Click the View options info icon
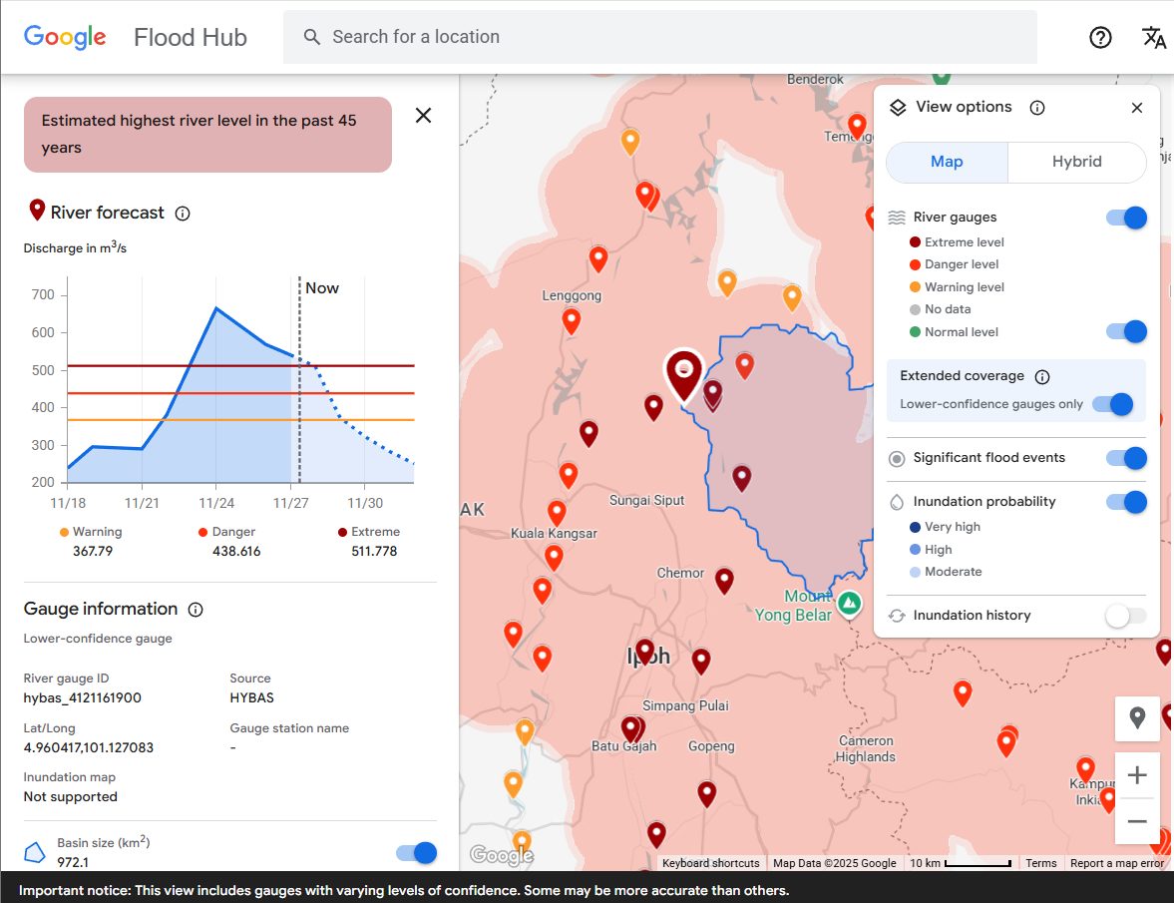Image resolution: width=1174 pixels, height=903 pixels. pyautogui.click(x=1037, y=108)
